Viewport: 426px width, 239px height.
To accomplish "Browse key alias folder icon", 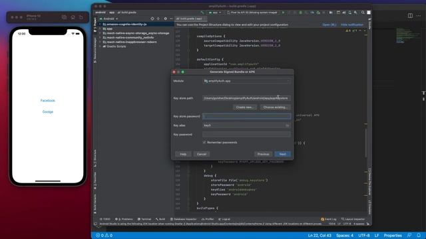I will click(288, 125).
